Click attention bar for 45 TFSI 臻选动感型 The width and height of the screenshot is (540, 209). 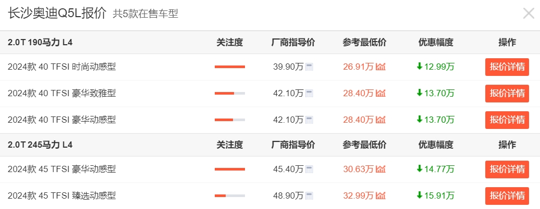tap(230, 196)
